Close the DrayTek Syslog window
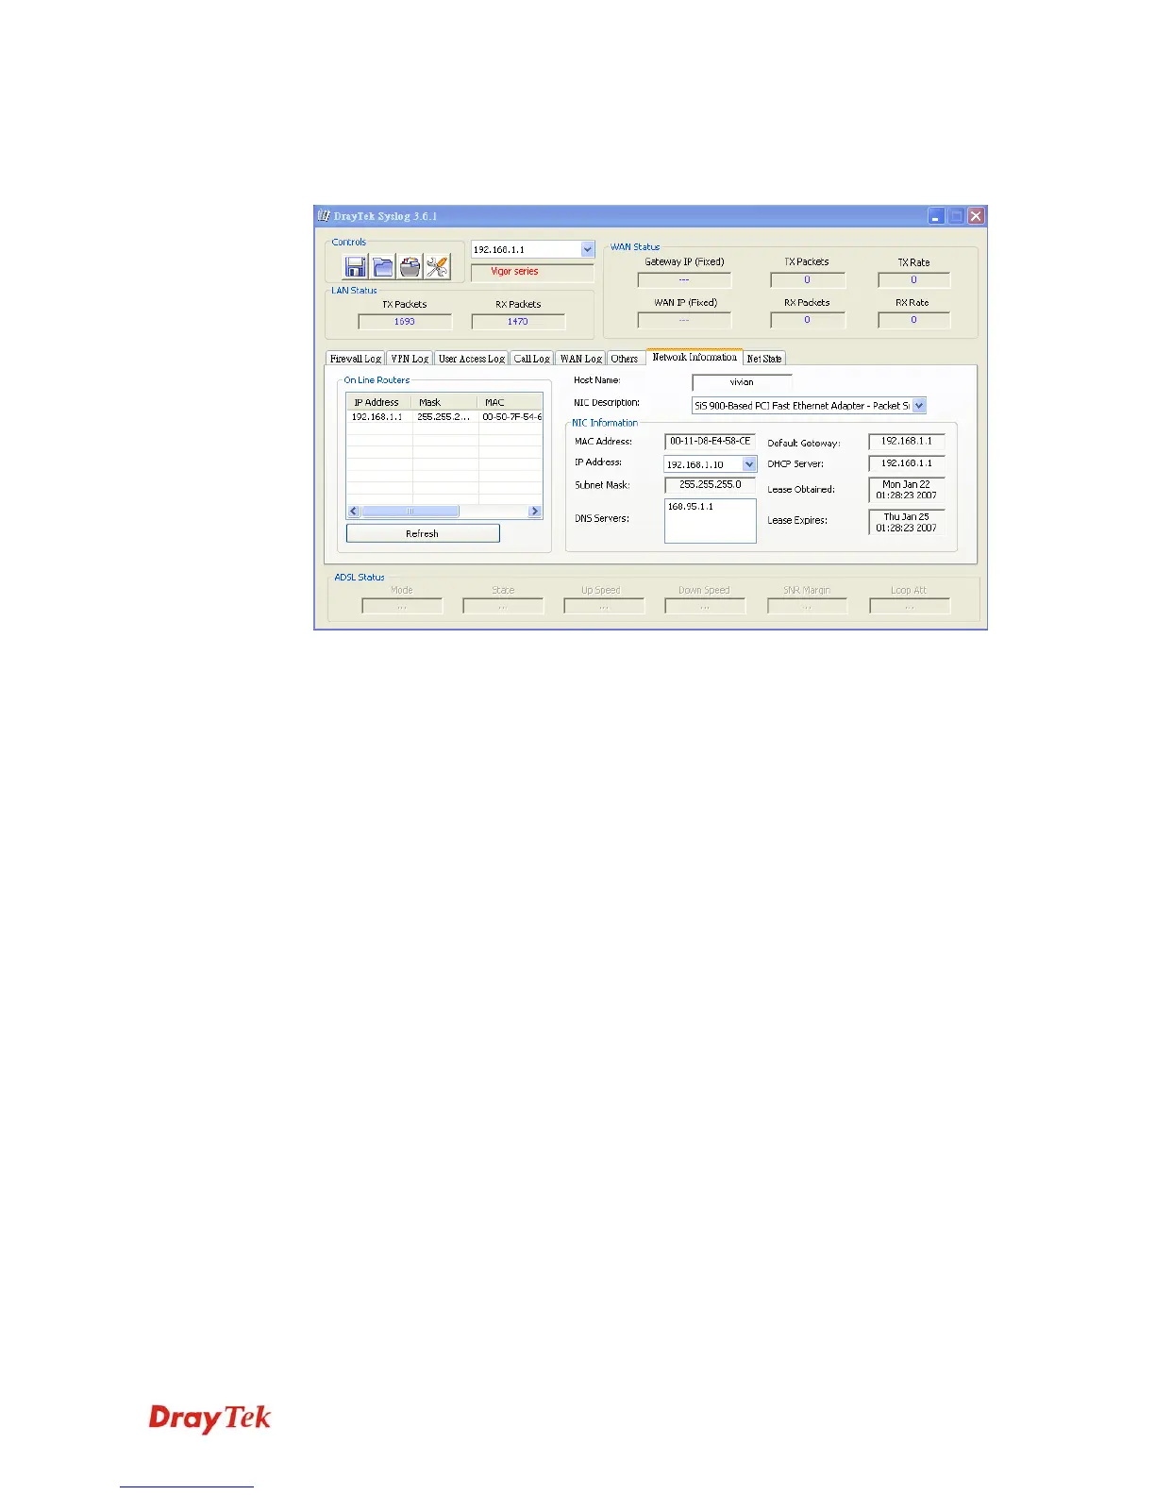The height and width of the screenshot is (1495, 1155). pos(976,216)
